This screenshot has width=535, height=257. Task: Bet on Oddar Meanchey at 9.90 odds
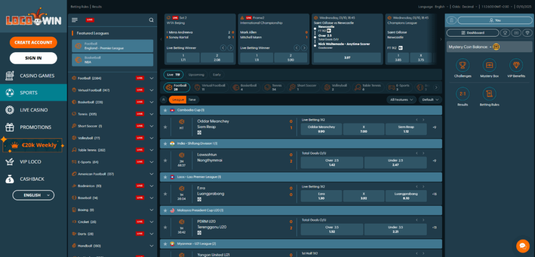[x=321, y=128]
